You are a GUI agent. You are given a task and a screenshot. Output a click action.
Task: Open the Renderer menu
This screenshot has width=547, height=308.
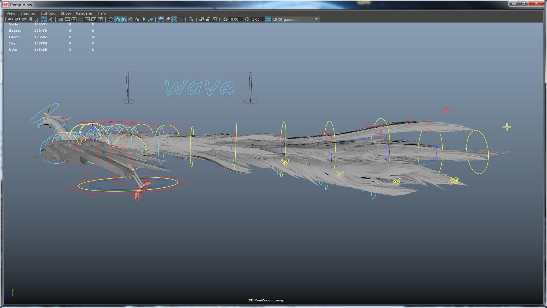[84, 13]
